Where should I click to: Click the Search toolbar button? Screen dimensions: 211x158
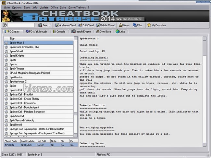[44, 25]
